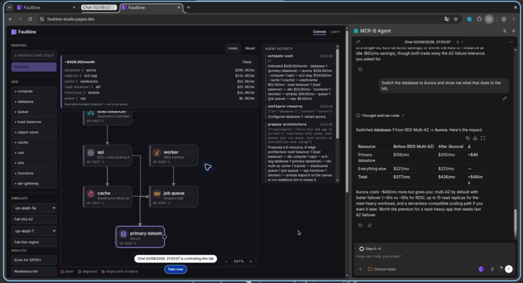Click the plus attach icon in chat input
523x283 pixels.
click(x=360, y=269)
